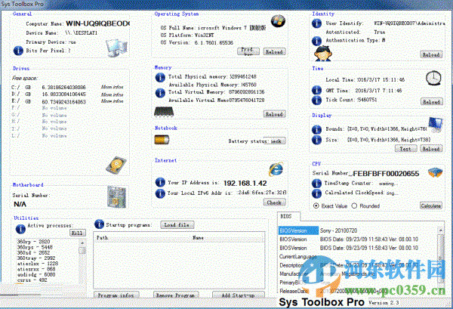Click the Load file button
The image size is (453, 309).
(177, 224)
